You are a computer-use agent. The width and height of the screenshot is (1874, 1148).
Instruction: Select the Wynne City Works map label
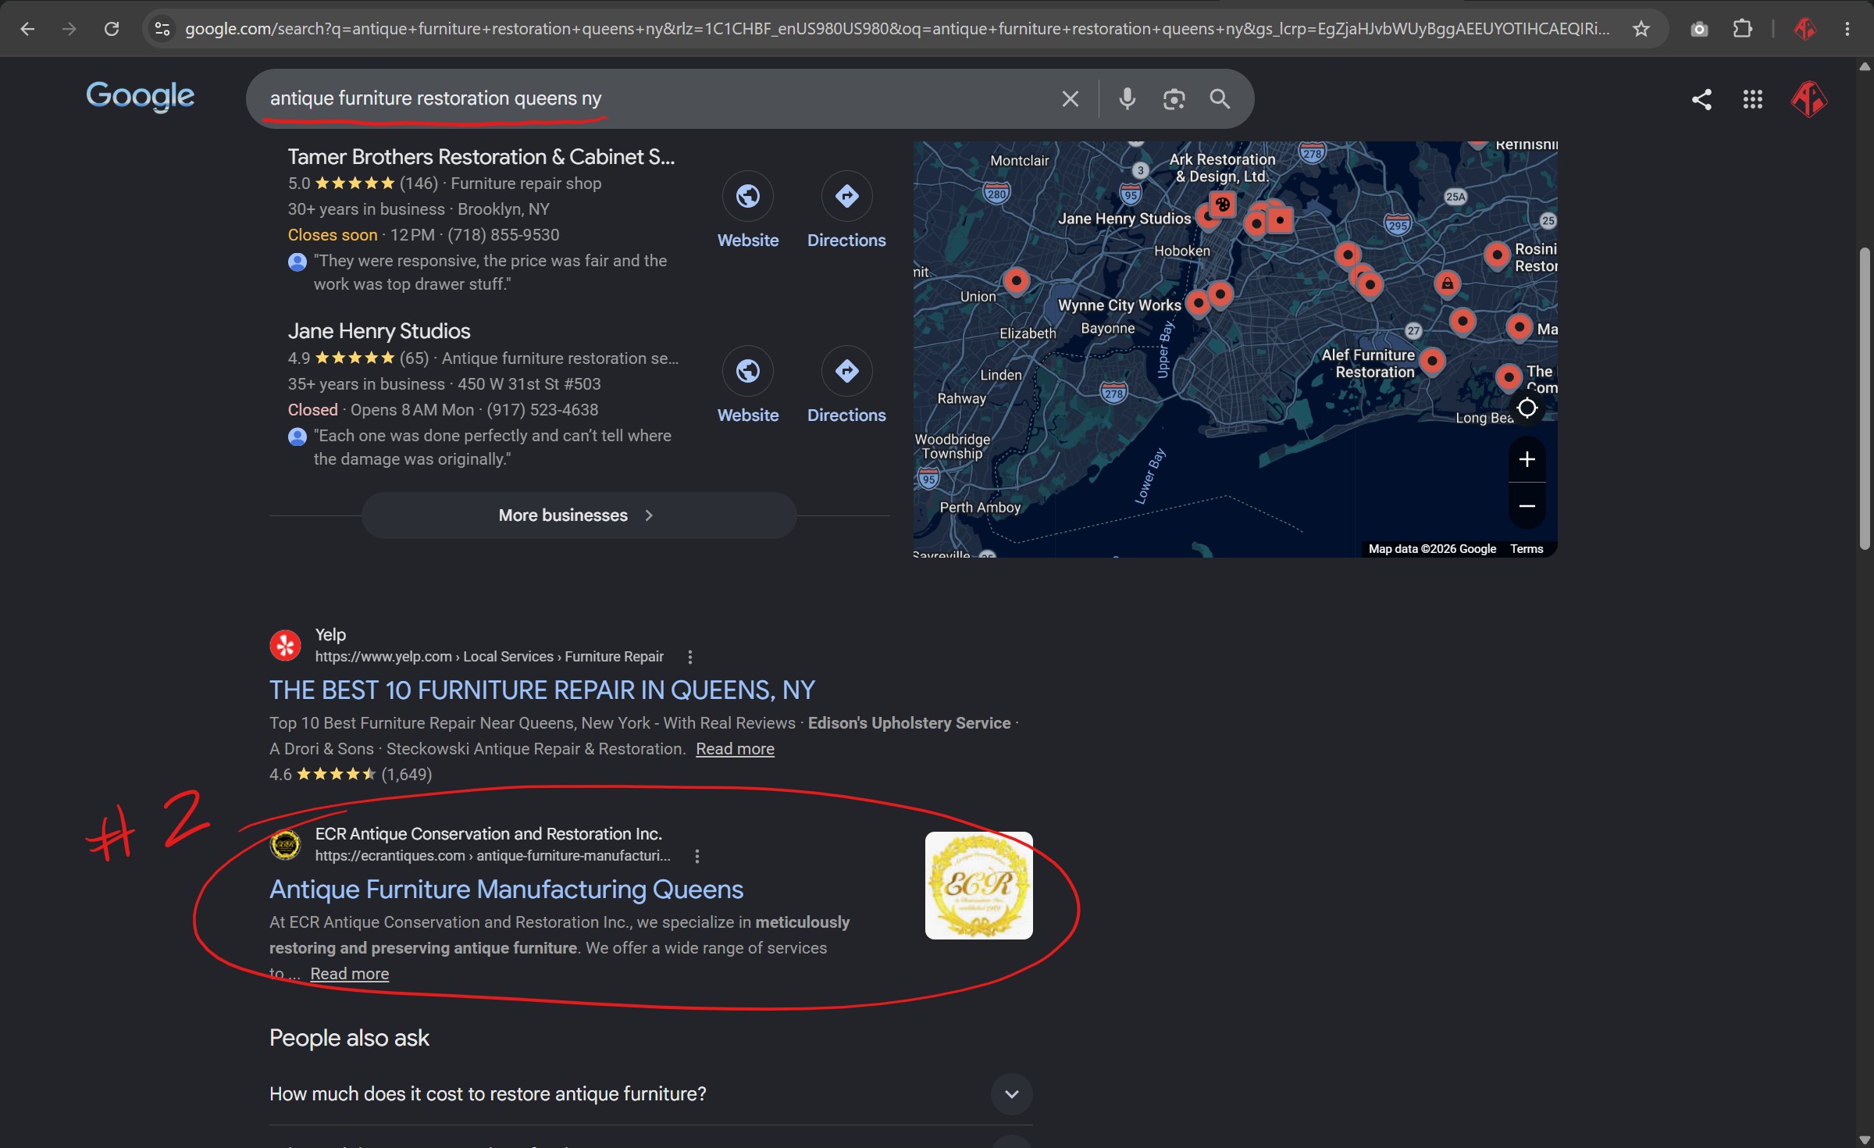pos(1119,305)
